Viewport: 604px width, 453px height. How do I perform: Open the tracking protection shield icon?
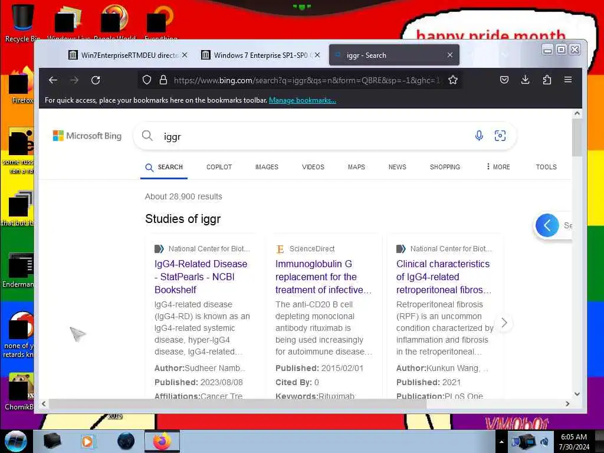coord(147,80)
